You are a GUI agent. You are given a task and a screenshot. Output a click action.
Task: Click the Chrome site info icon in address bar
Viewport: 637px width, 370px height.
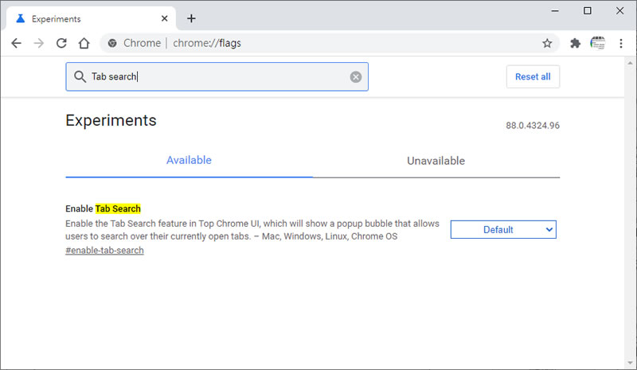[112, 43]
